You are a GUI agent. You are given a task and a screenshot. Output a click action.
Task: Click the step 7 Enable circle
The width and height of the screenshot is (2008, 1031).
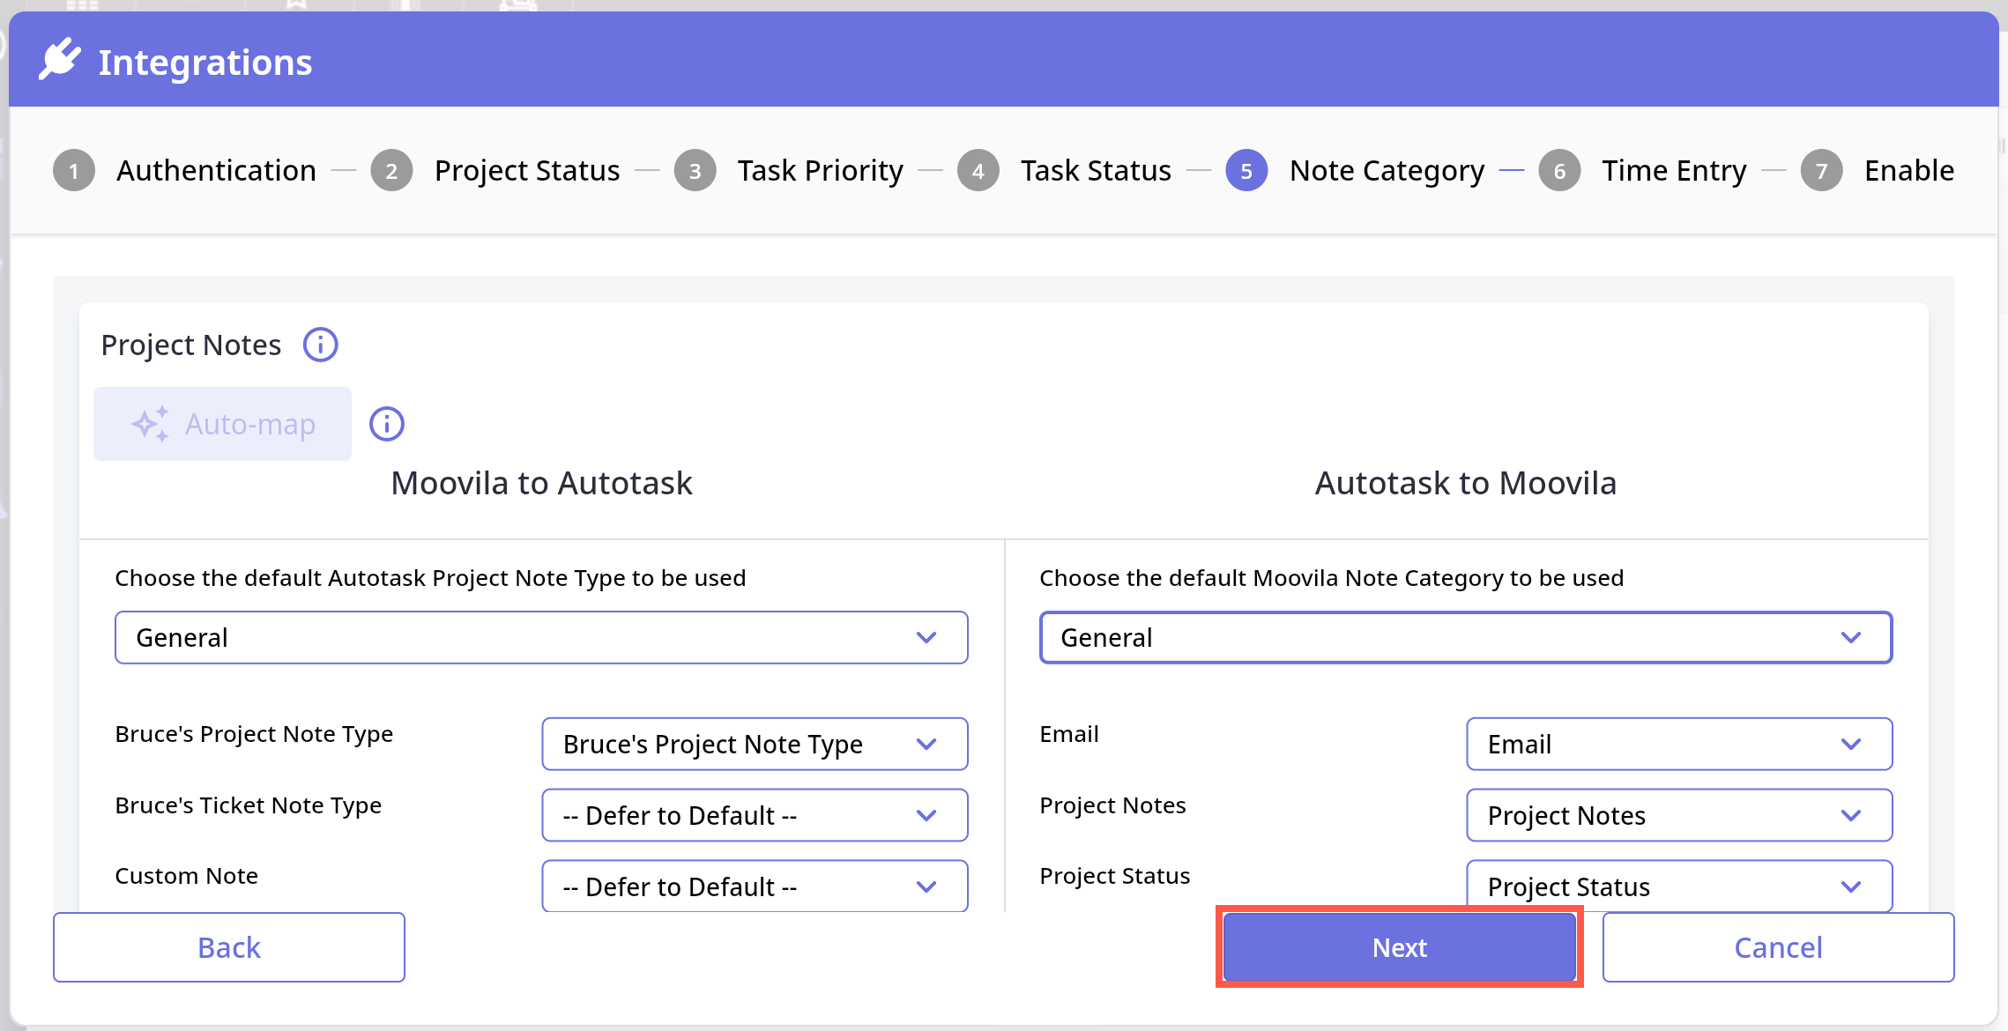point(1821,171)
